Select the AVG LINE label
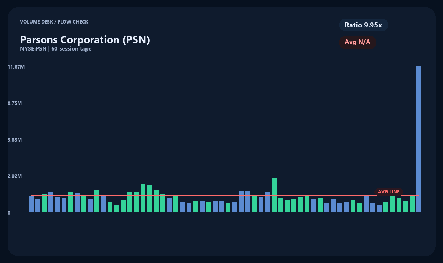Screen dimensions: 443x263 click(x=389, y=192)
